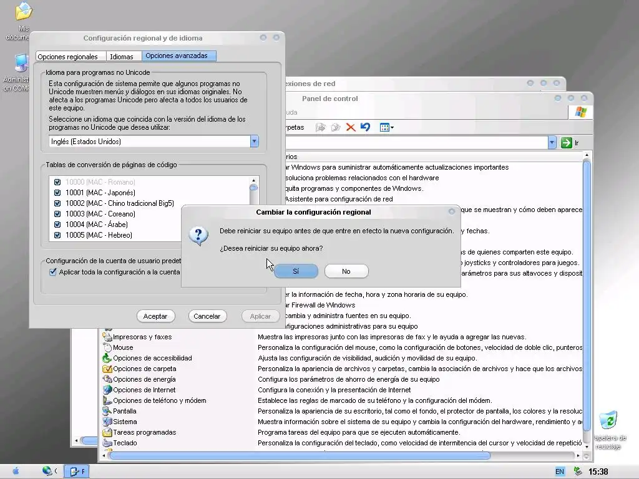The image size is (639, 479).
Task: Click the Internet Explorer quick launch icon
Action: pyautogui.click(x=47, y=472)
